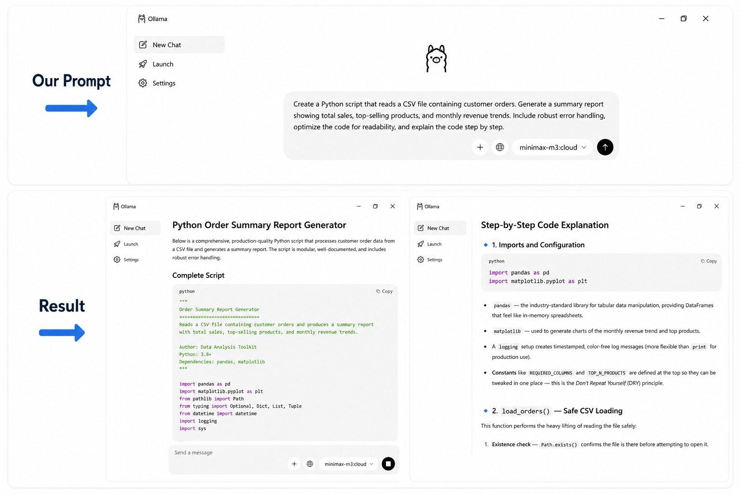
Task: Click the New Chat pencil icon in top window
Action: click(x=143, y=45)
